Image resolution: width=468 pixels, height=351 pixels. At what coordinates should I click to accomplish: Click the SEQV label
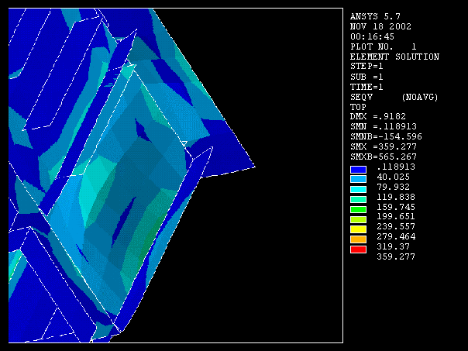point(361,97)
